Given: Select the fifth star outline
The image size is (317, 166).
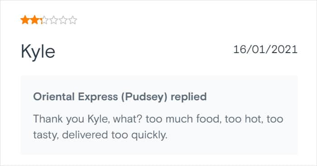Looking at the screenshot, I should pos(63,20).
